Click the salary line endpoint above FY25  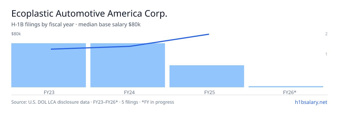tap(208, 34)
